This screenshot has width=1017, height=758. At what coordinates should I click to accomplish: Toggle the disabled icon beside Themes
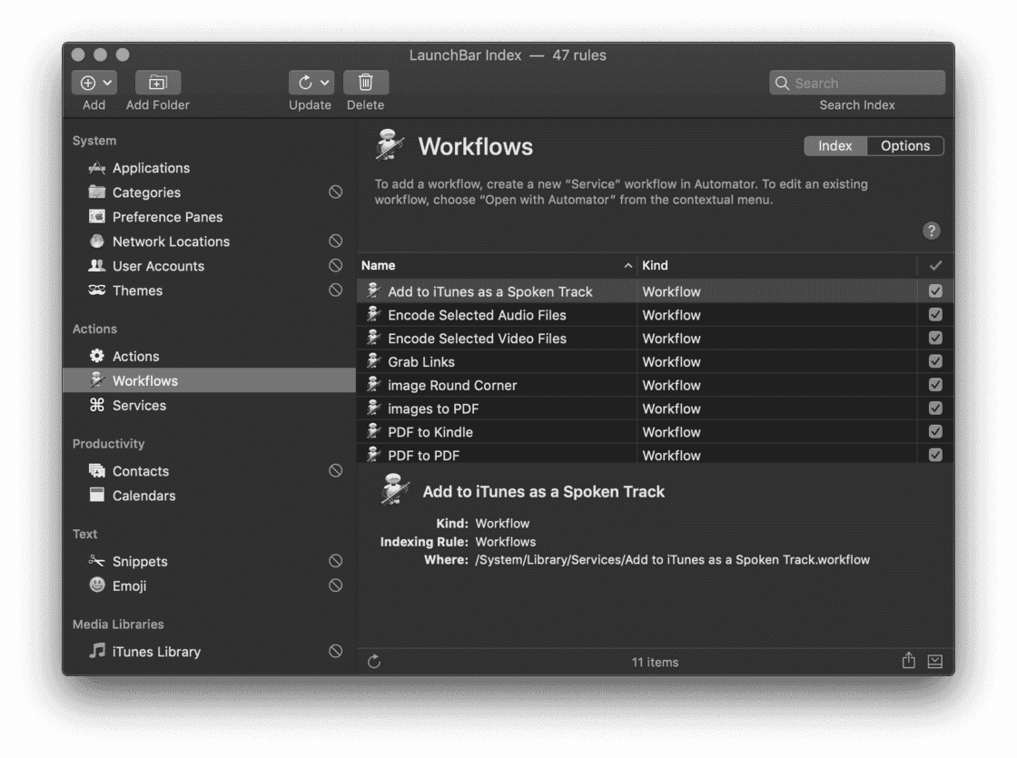tap(335, 290)
